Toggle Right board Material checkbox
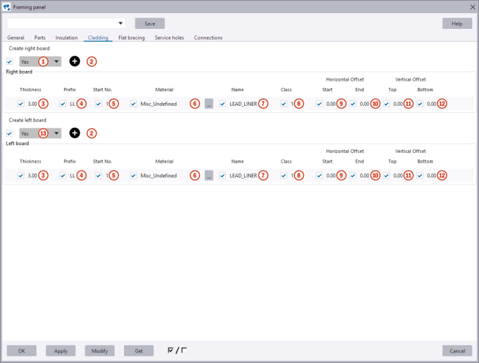Viewport: 479px width, 363px height. (x=133, y=104)
